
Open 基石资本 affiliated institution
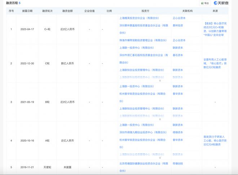[178, 55]
